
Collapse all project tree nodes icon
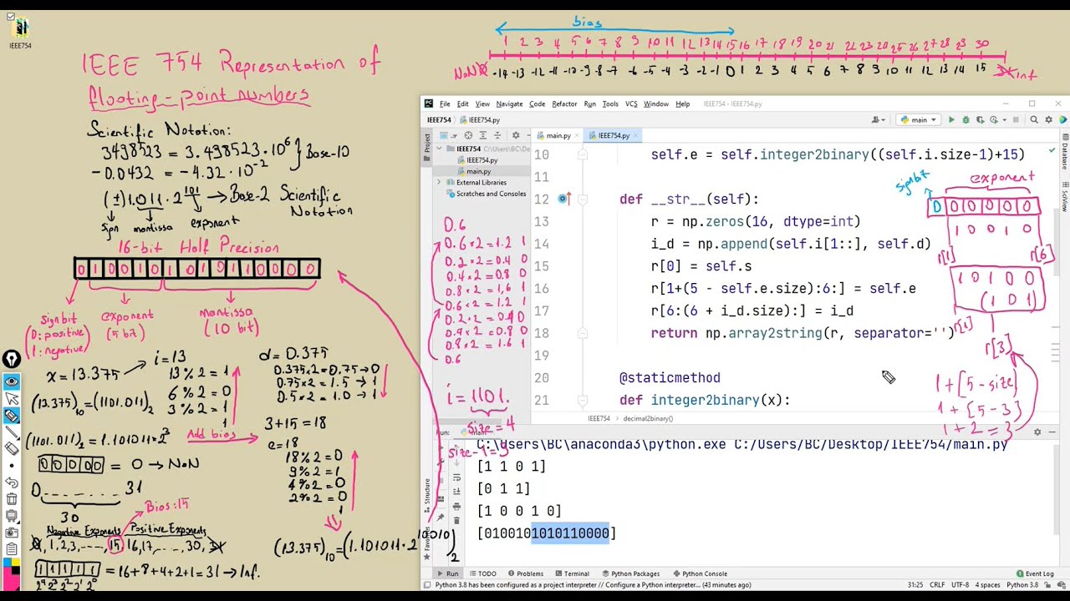pos(497,135)
